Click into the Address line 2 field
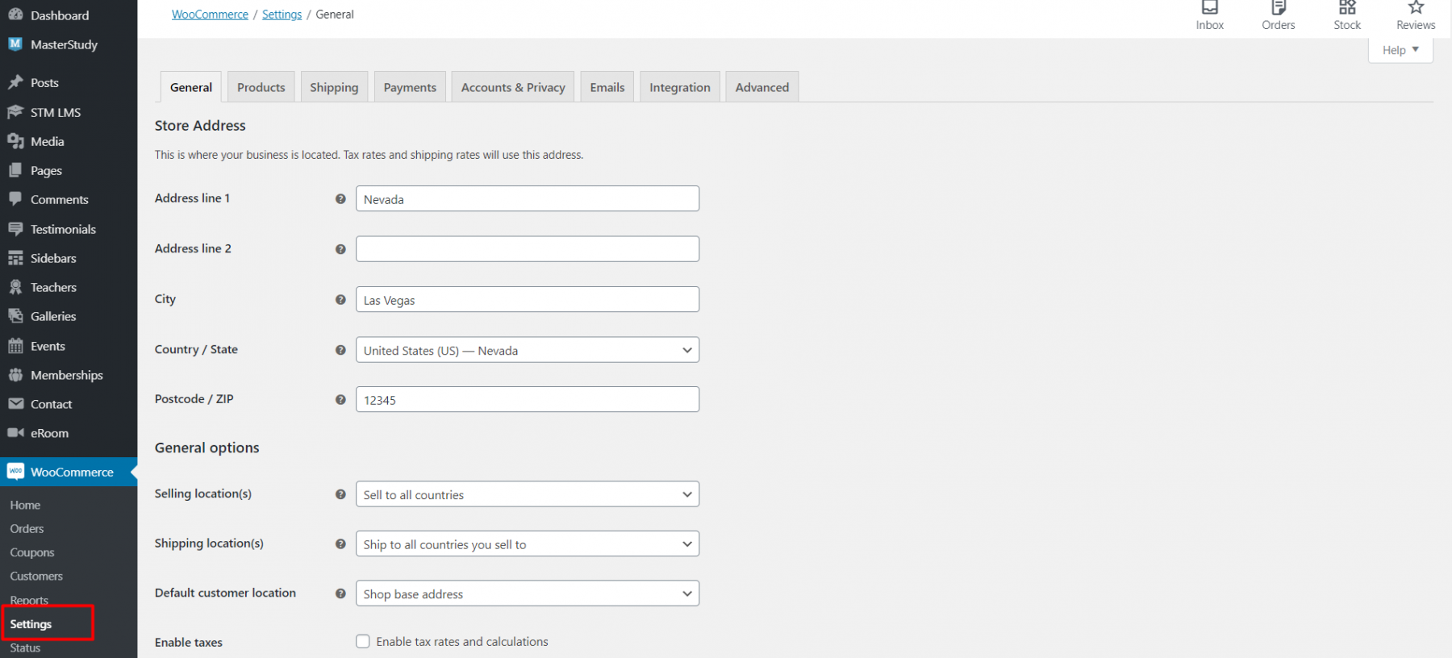 click(x=527, y=249)
